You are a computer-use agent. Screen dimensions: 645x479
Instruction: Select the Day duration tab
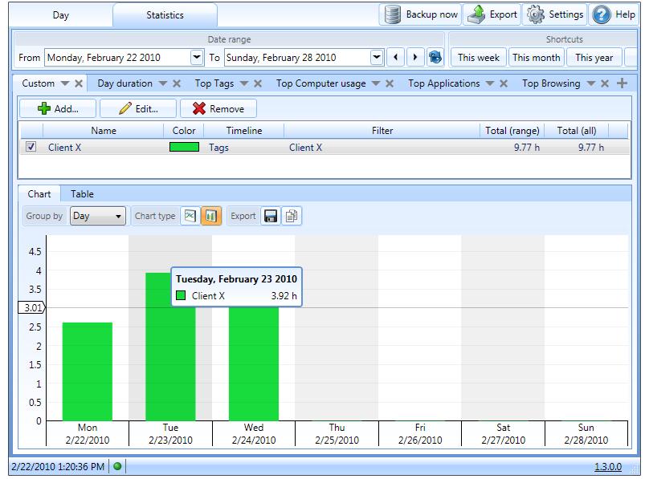pyautogui.click(x=125, y=83)
